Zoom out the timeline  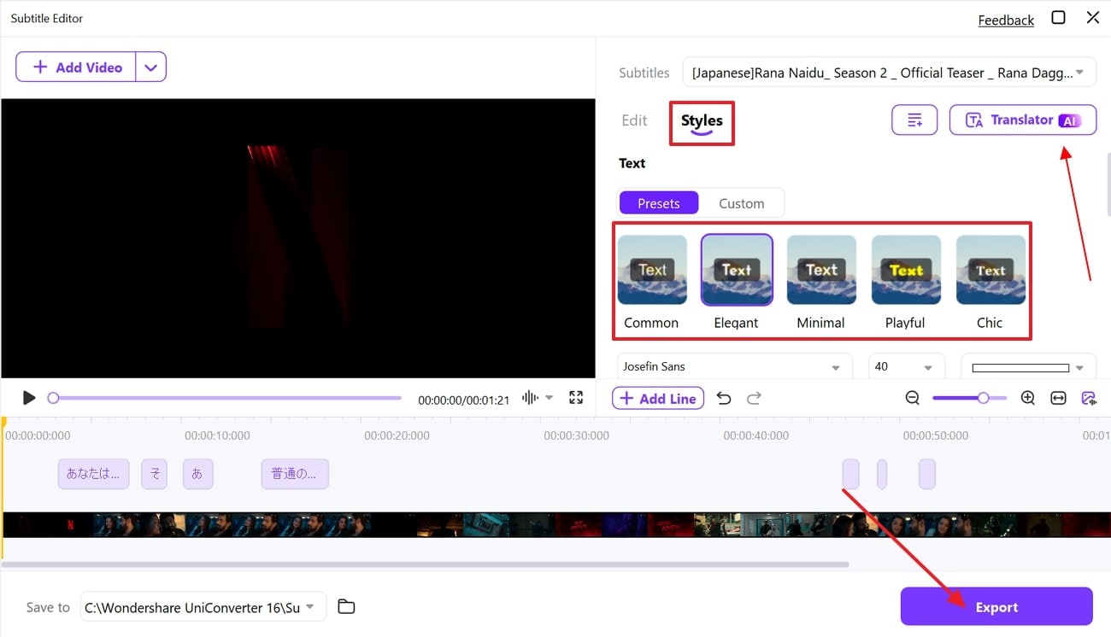coord(913,398)
